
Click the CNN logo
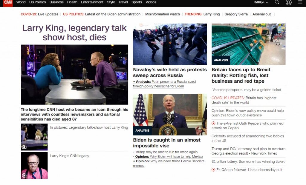coord(8,3)
